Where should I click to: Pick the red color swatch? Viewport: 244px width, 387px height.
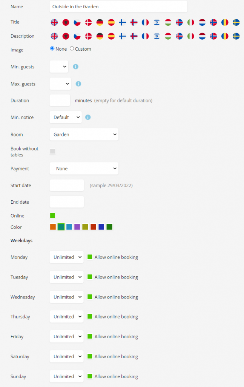(93, 227)
